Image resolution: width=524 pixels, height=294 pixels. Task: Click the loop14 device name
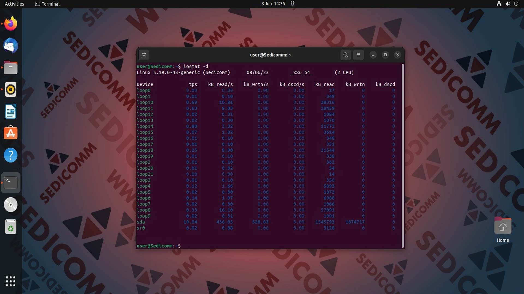(x=145, y=126)
